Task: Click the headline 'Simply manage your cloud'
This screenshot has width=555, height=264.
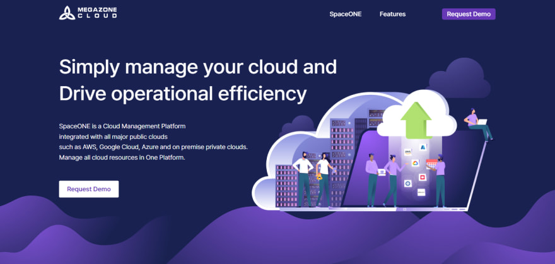Action: pos(197,67)
